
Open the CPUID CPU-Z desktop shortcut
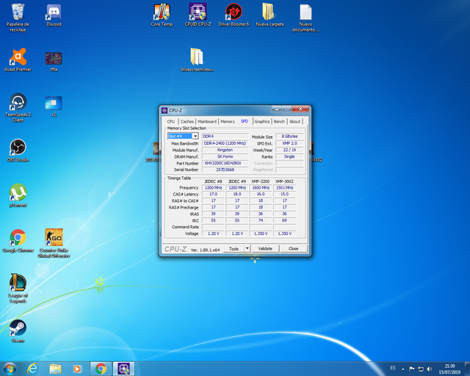point(198,15)
